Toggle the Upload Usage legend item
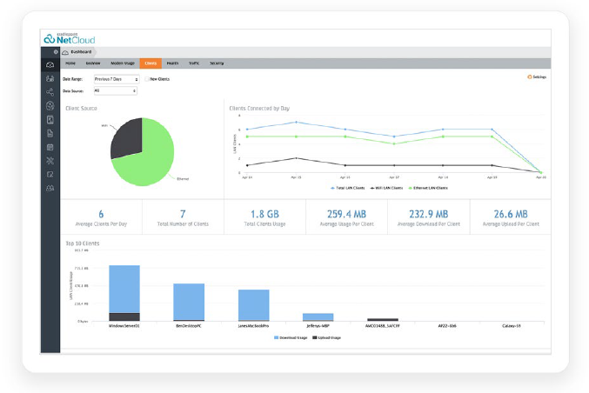 point(327,338)
